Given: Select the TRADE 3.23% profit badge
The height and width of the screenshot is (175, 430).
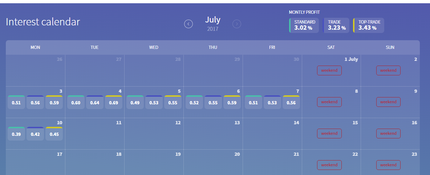Looking at the screenshot, I should click(336, 25).
